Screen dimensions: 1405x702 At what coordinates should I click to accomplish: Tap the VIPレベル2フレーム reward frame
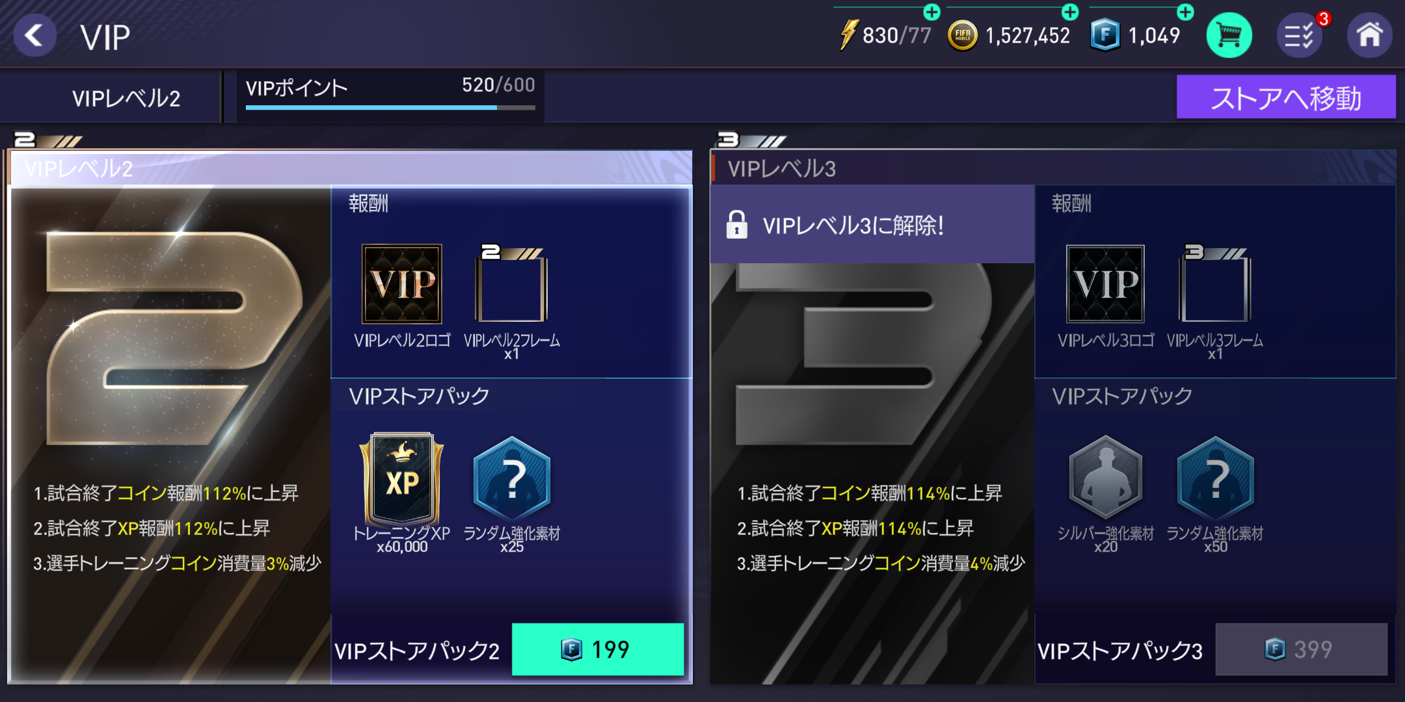pyautogui.click(x=511, y=284)
